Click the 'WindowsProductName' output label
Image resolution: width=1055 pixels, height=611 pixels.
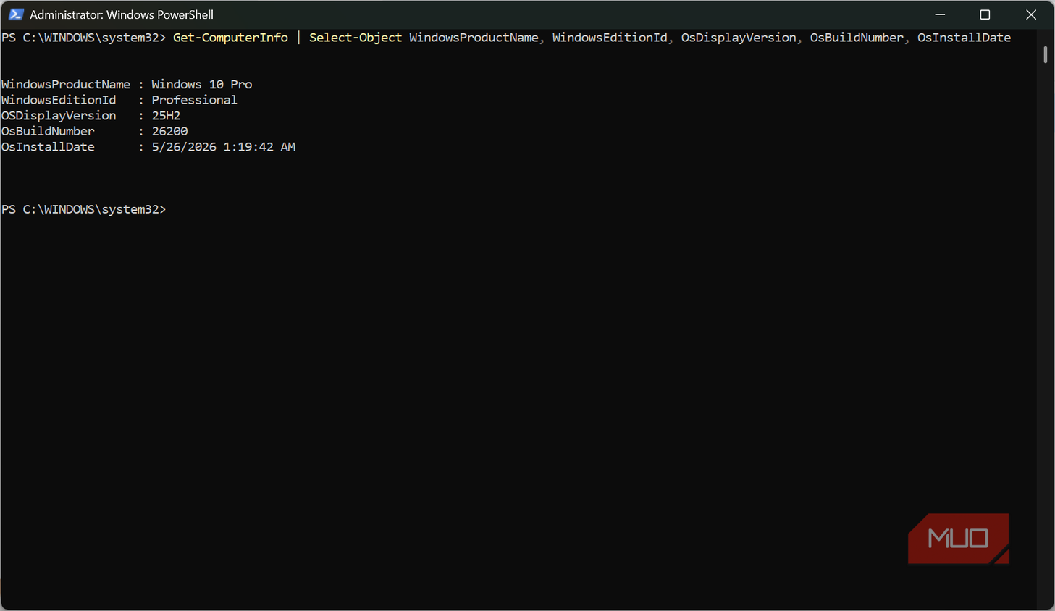click(x=66, y=85)
